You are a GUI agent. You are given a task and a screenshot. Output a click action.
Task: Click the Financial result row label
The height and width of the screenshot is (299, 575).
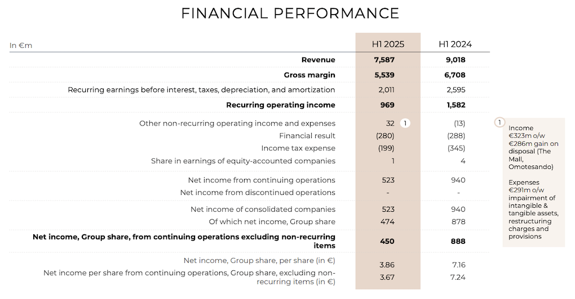click(307, 136)
